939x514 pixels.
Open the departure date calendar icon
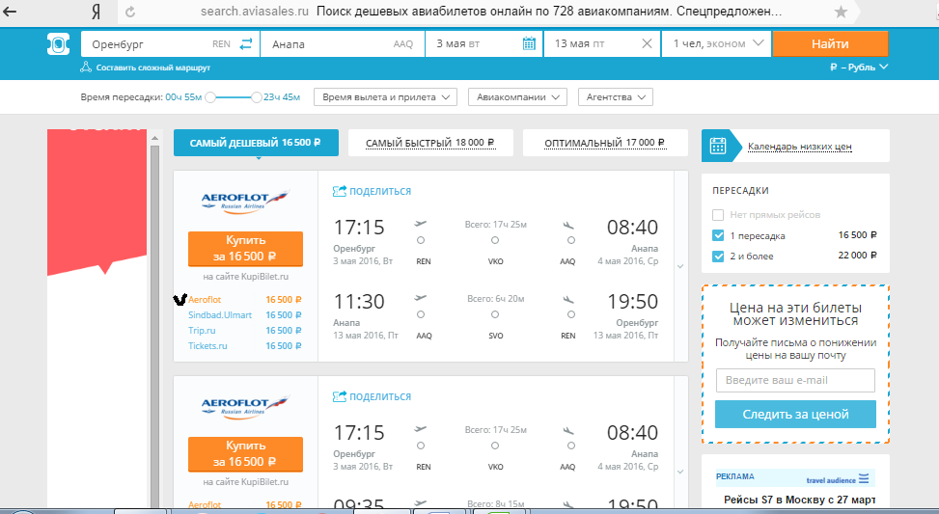[529, 43]
